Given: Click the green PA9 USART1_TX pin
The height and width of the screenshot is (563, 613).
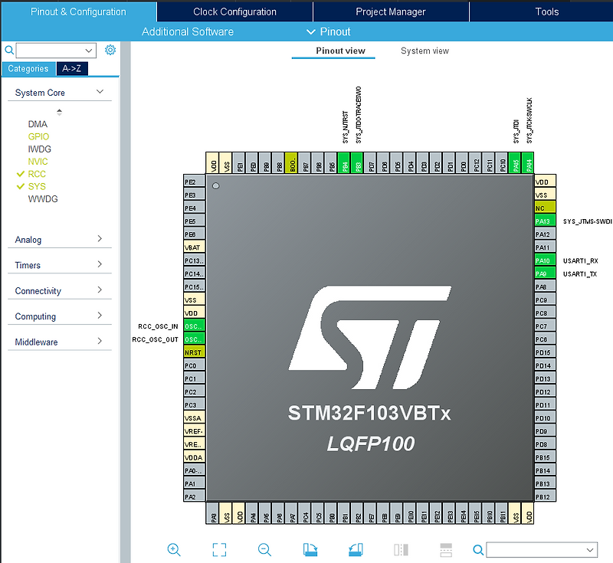Looking at the screenshot, I should (x=544, y=273).
